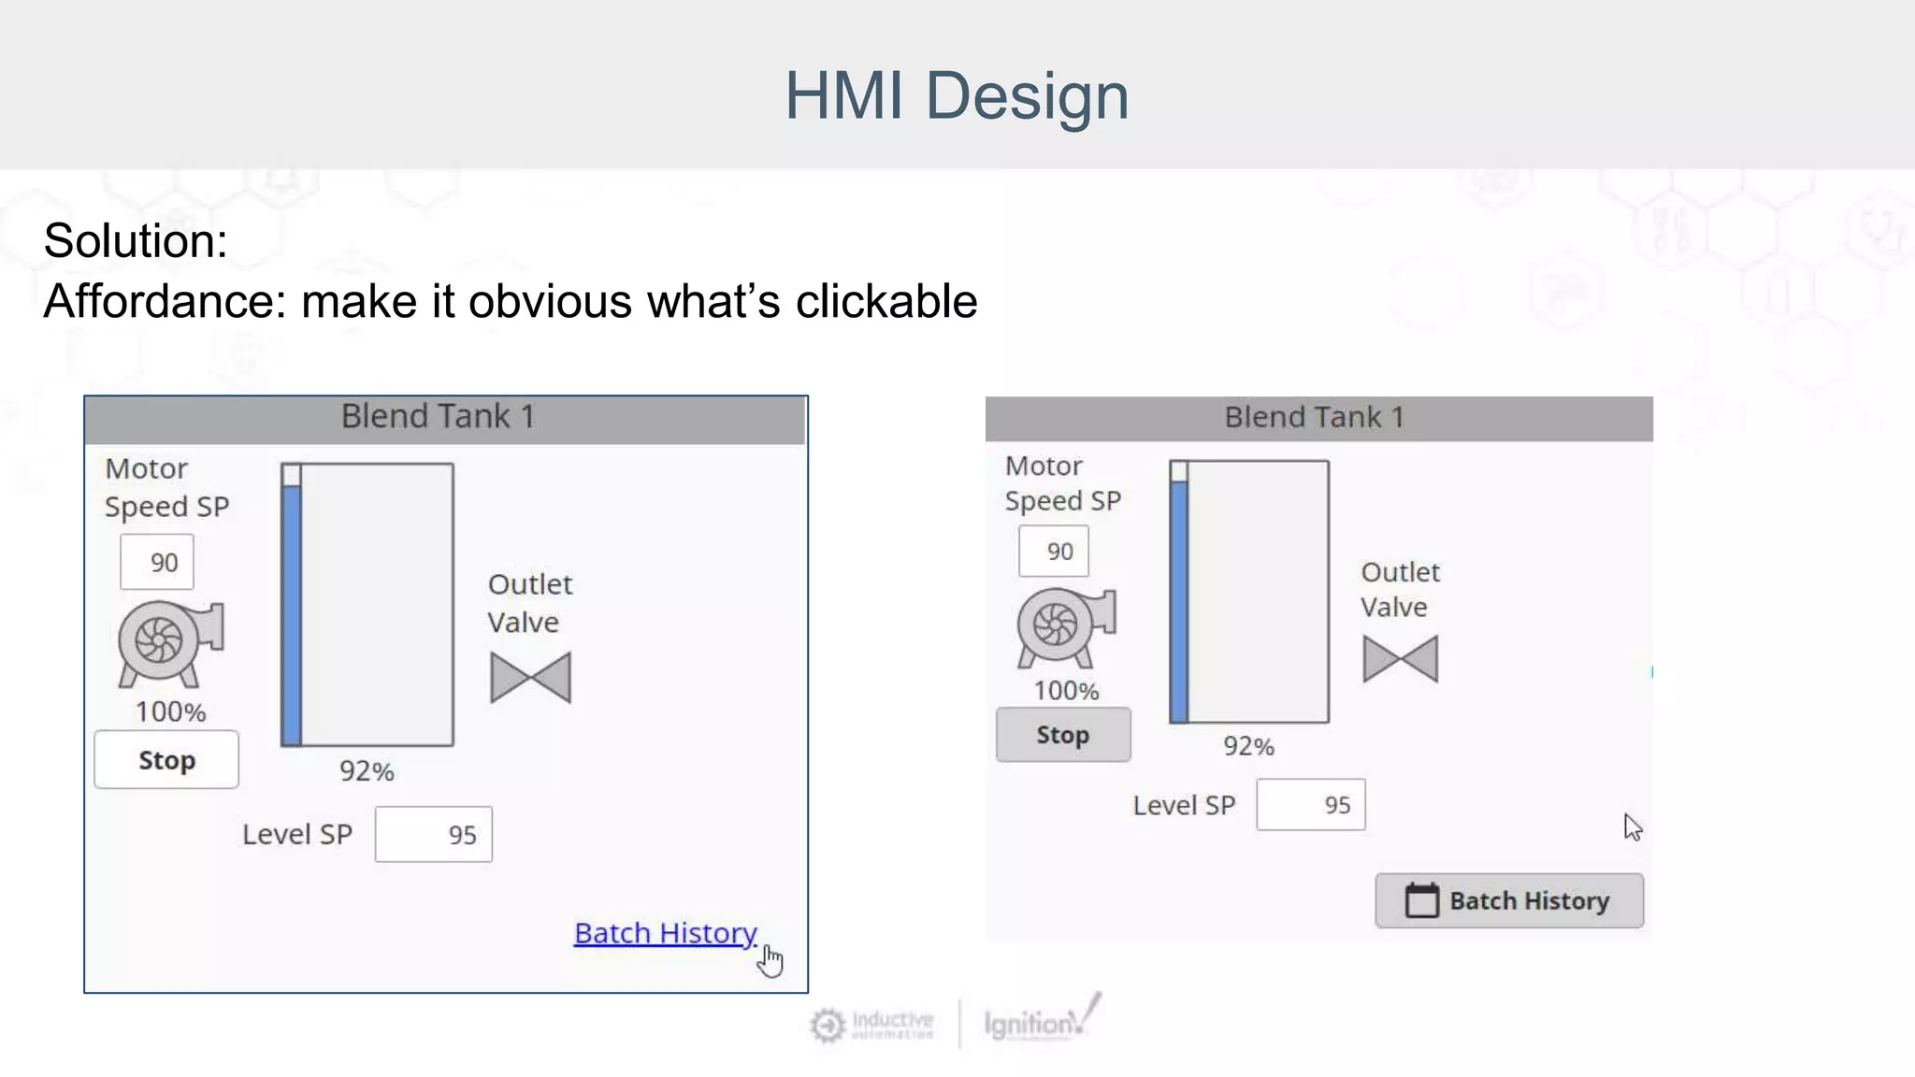Viewport: 1915px width, 1077px height.
Task: Click the Level SP label in right panel
Action: pyautogui.click(x=1184, y=805)
